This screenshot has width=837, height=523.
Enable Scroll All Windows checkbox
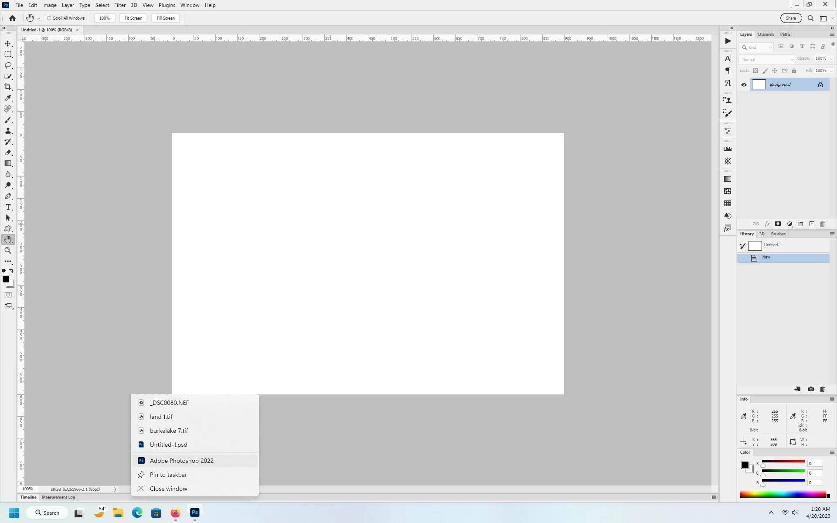49,18
